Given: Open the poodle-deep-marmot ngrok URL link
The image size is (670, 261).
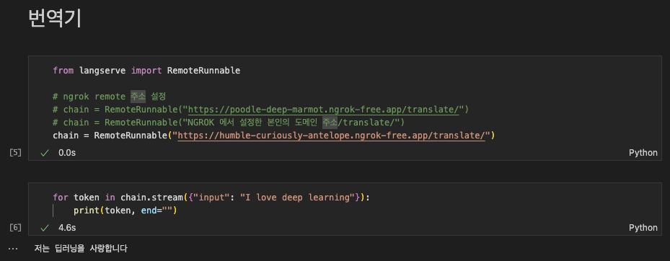Looking at the screenshot, I should point(324,110).
